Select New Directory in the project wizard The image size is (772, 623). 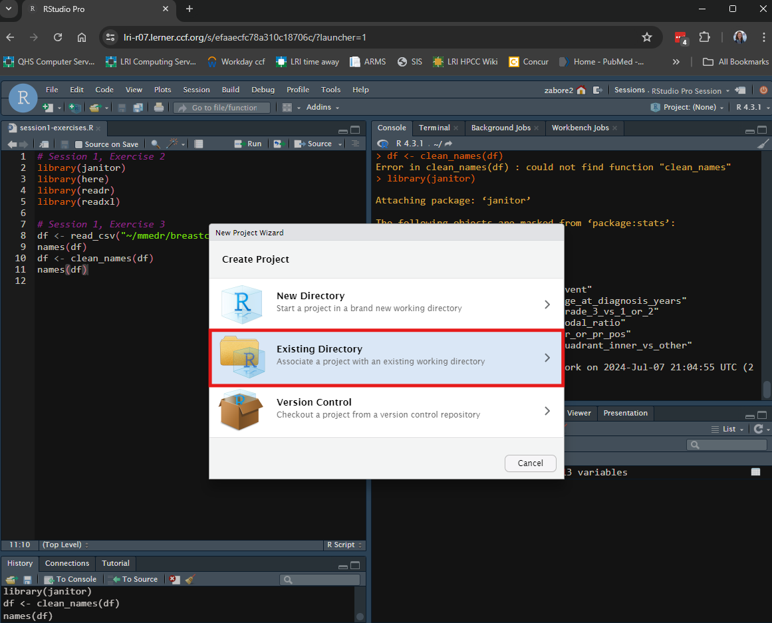coord(386,305)
